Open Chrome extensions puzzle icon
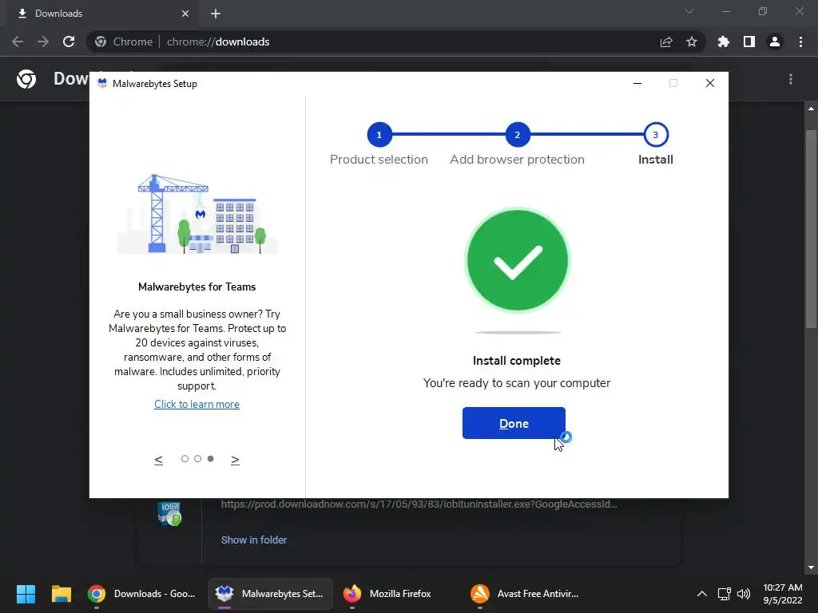 [x=724, y=42]
